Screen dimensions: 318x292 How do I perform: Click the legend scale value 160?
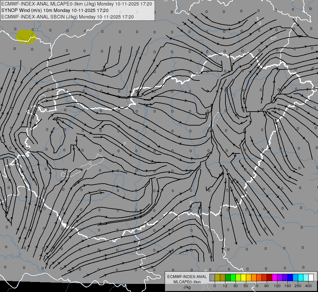tap(287, 286)
